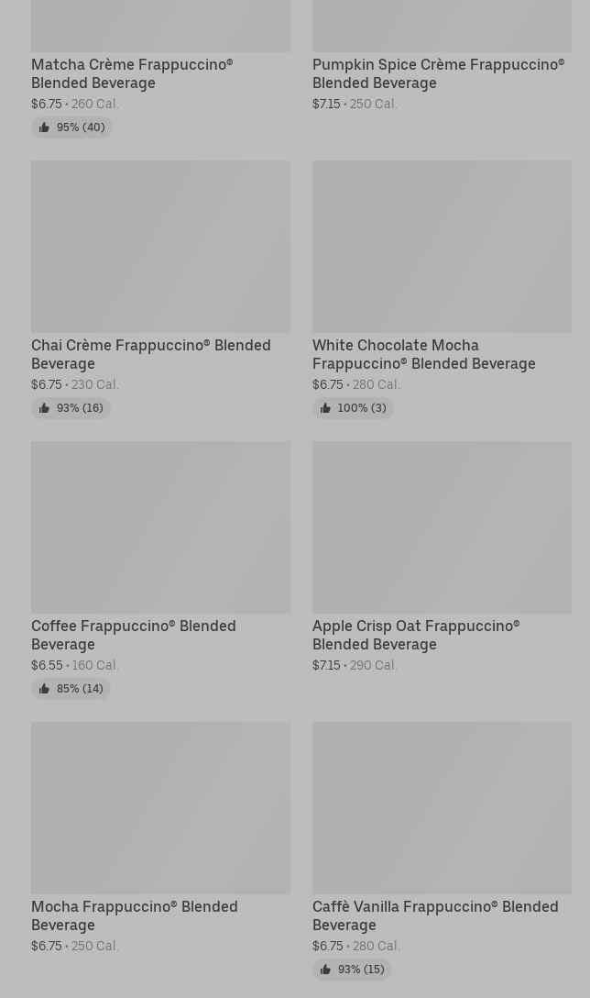Image resolution: width=590 pixels, height=998 pixels.
Task: Open the Matcha Crème Frappuccino Blended Beverage title
Action: [x=132, y=73]
